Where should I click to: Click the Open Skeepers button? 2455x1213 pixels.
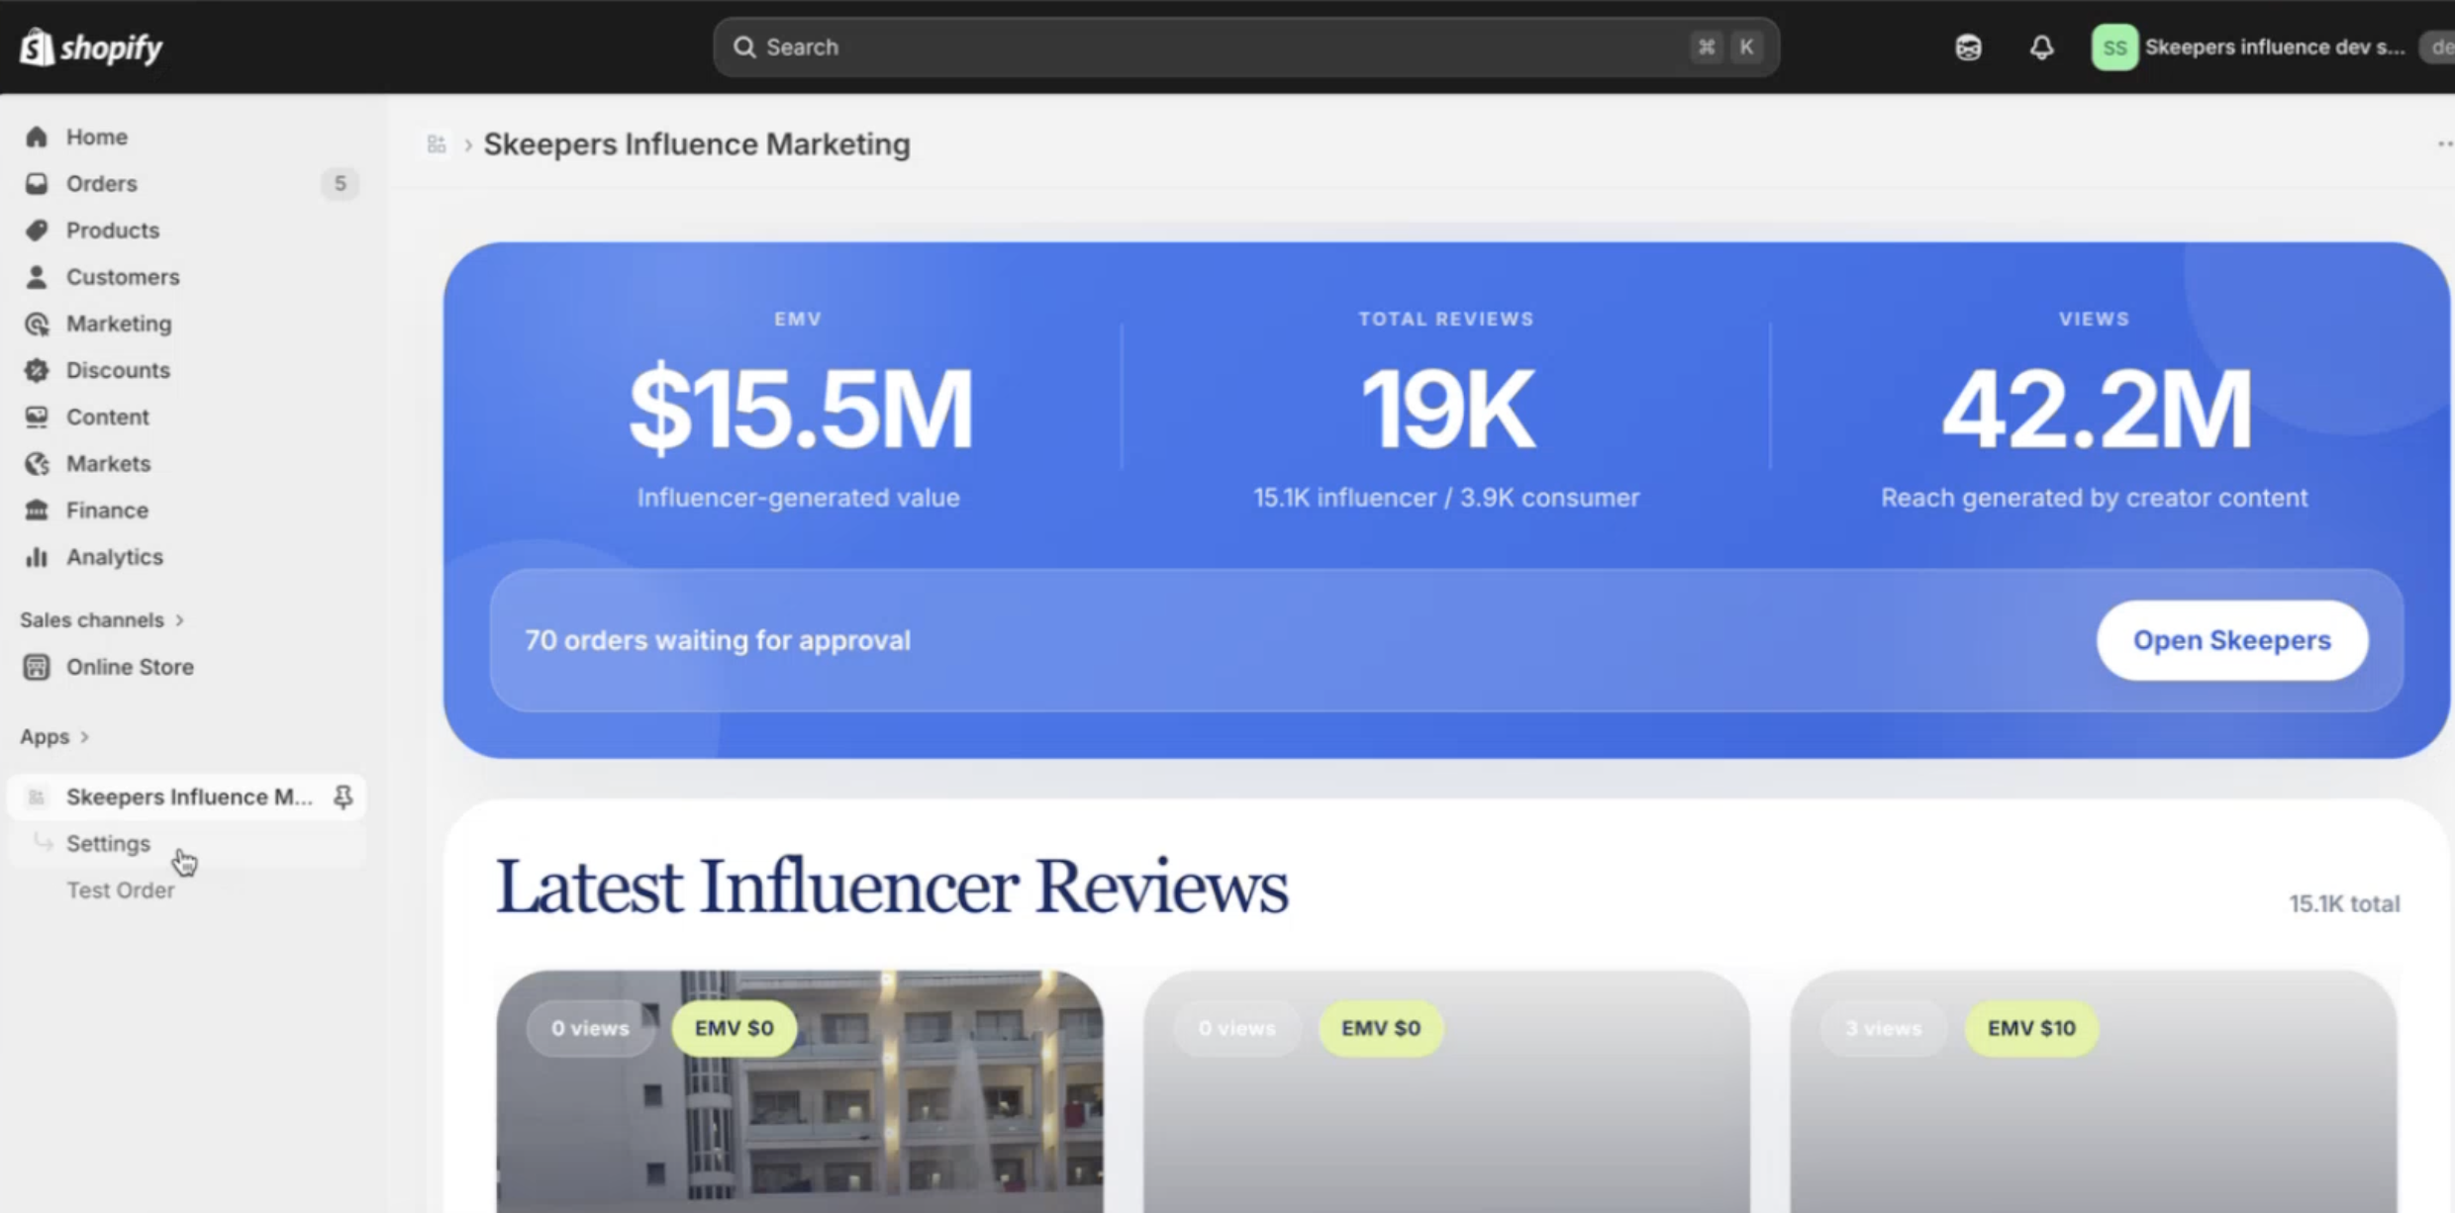(x=2232, y=640)
